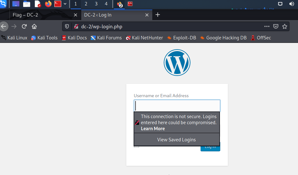Viewport: 298px width, 175px height.
Task: Show desktop via the purple panel icon
Action: click(16, 4)
